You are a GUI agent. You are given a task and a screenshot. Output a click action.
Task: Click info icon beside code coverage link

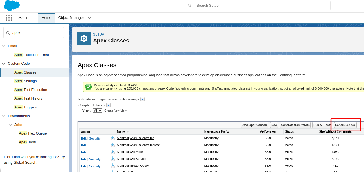coord(142,99)
